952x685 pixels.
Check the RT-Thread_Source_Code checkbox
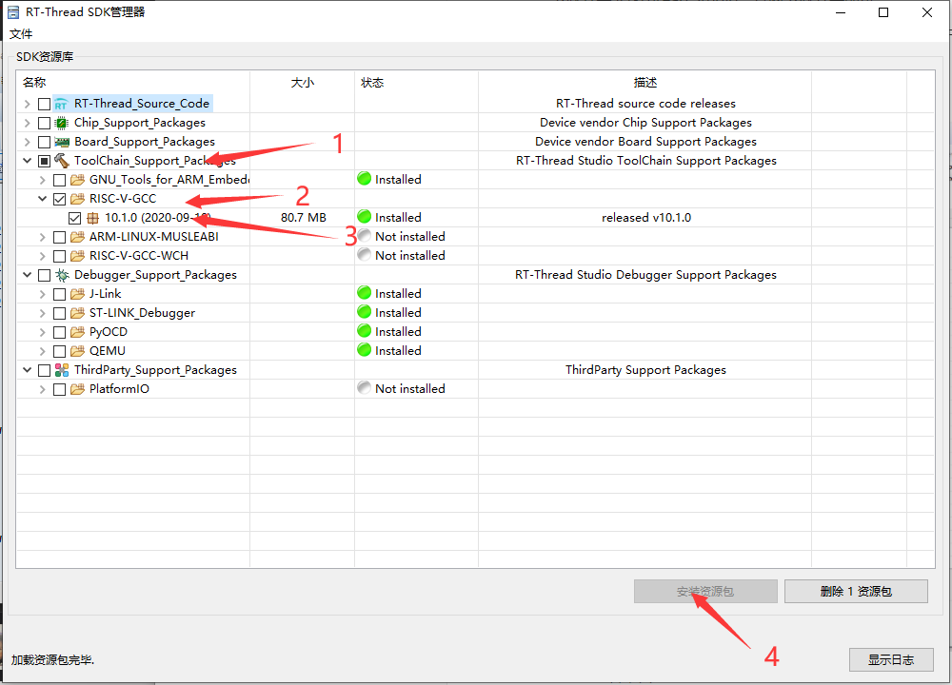tap(44, 105)
